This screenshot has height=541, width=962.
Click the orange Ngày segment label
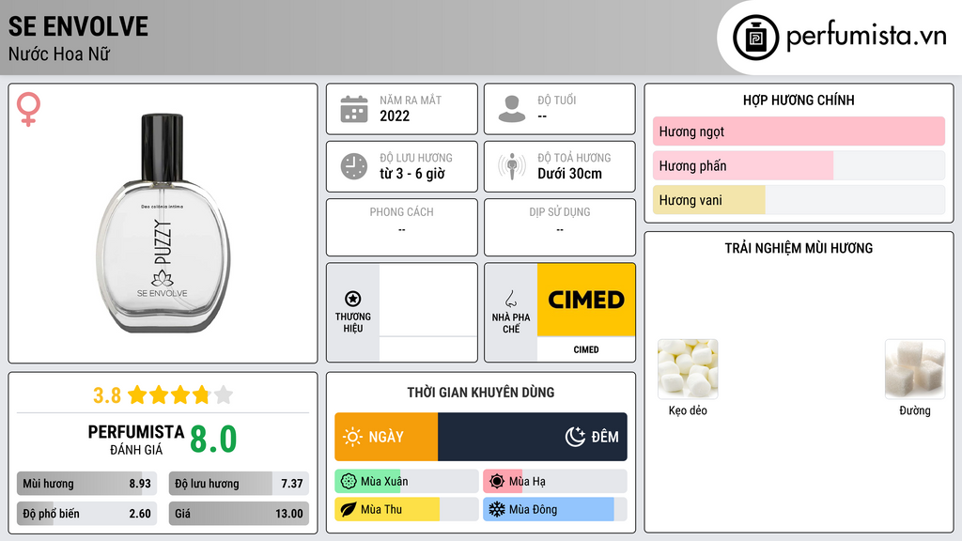(x=386, y=437)
